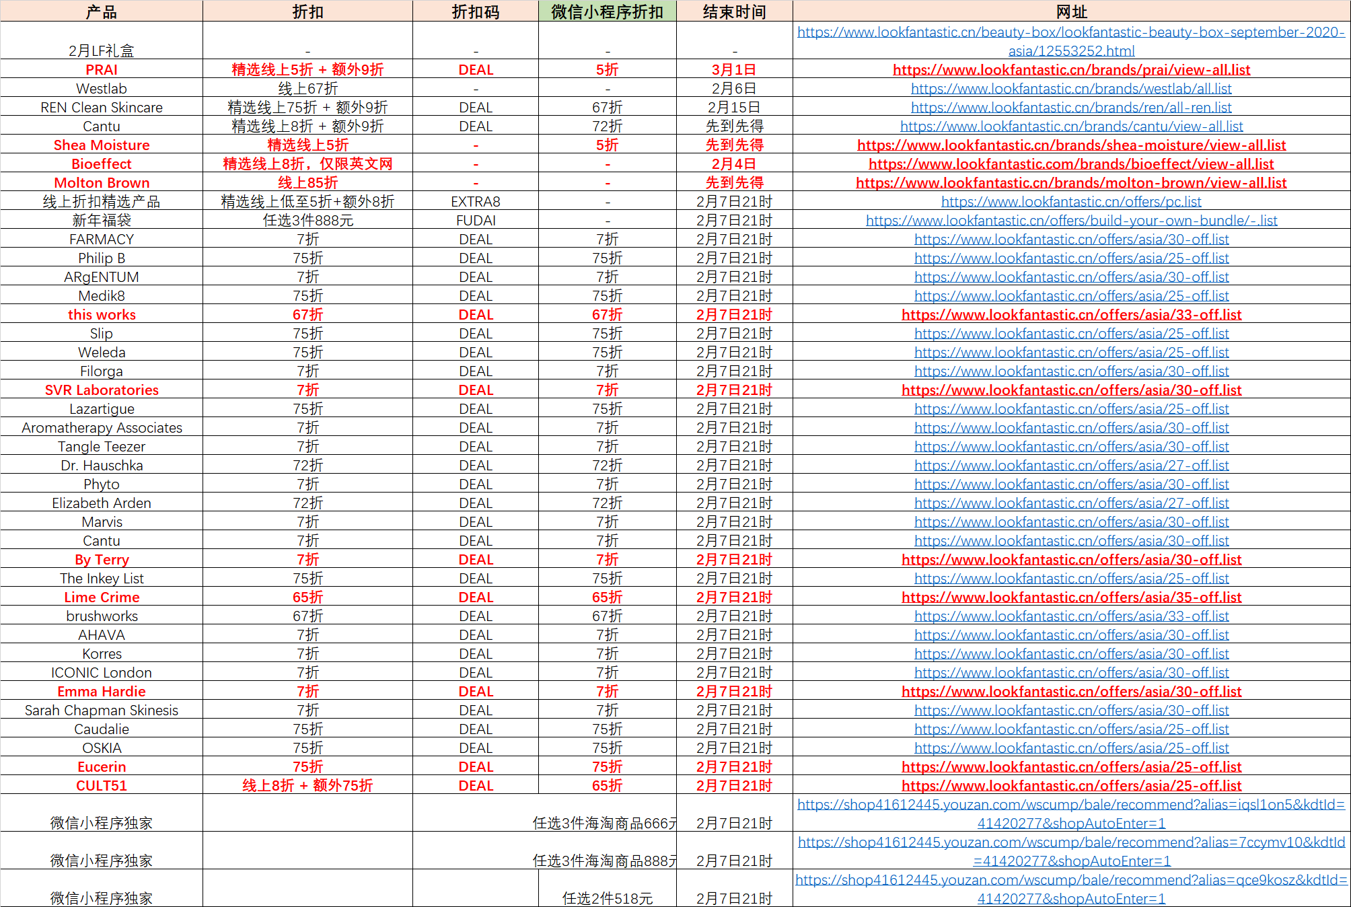Select the EXTRA8 discount code cell
1351x907 pixels.
(x=476, y=202)
